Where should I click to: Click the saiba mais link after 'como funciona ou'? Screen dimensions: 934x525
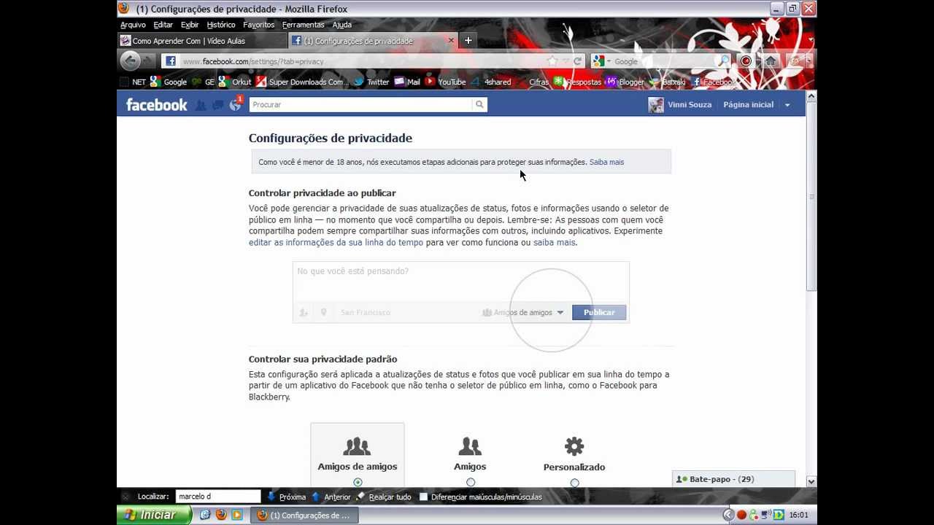click(554, 242)
